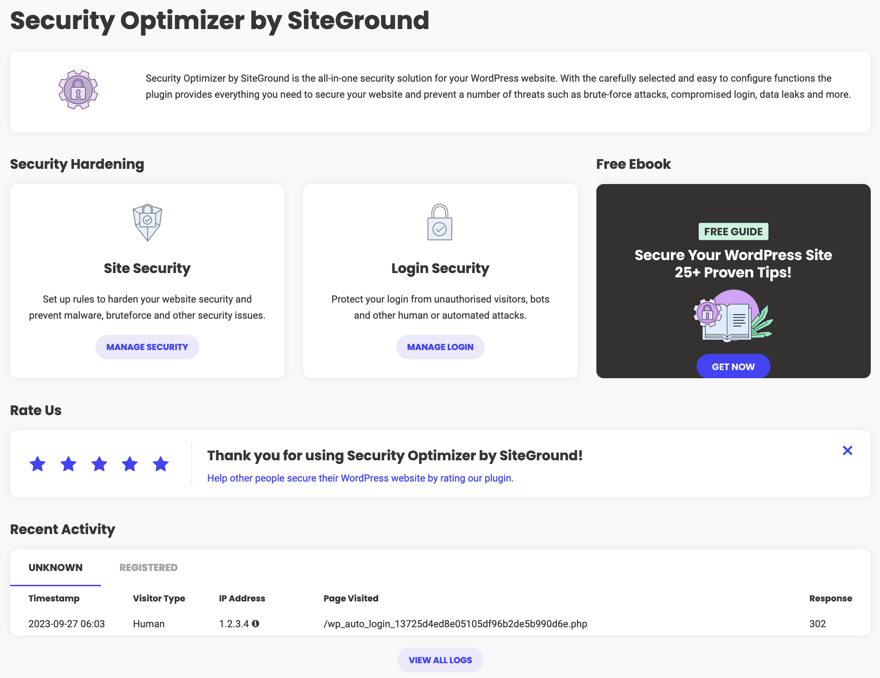The image size is (880, 678).
Task: Click the Timestamp column header
Action: click(54, 598)
